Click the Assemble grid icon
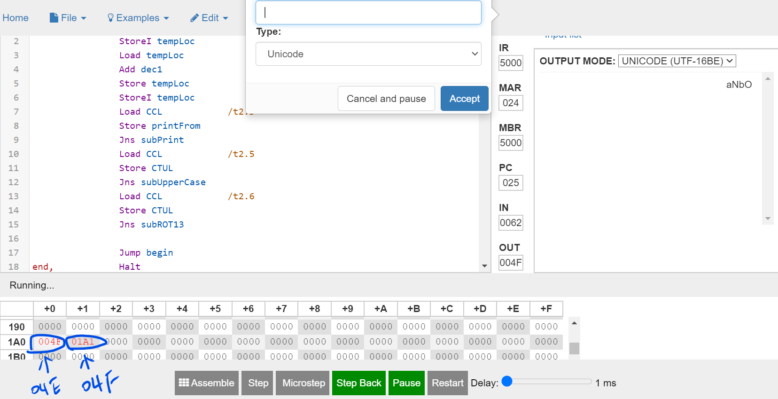778x399 pixels. click(184, 383)
